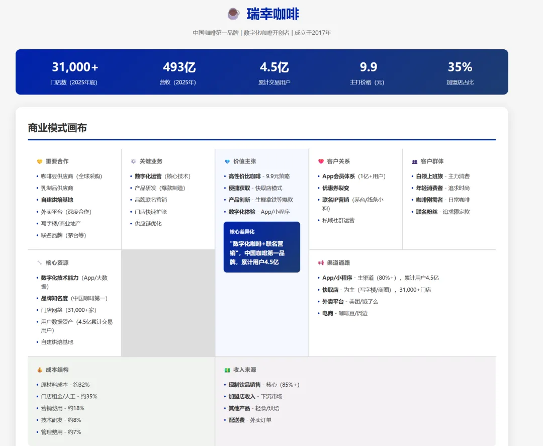Click 数字化运营 (核心技术) item

click(x=162, y=176)
